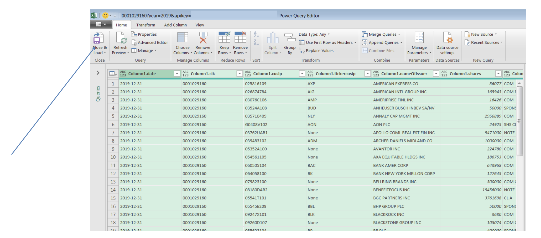Click the Split Column icon
The width and height of the screenshot is (541, 238).
click(x=273, y=37)
